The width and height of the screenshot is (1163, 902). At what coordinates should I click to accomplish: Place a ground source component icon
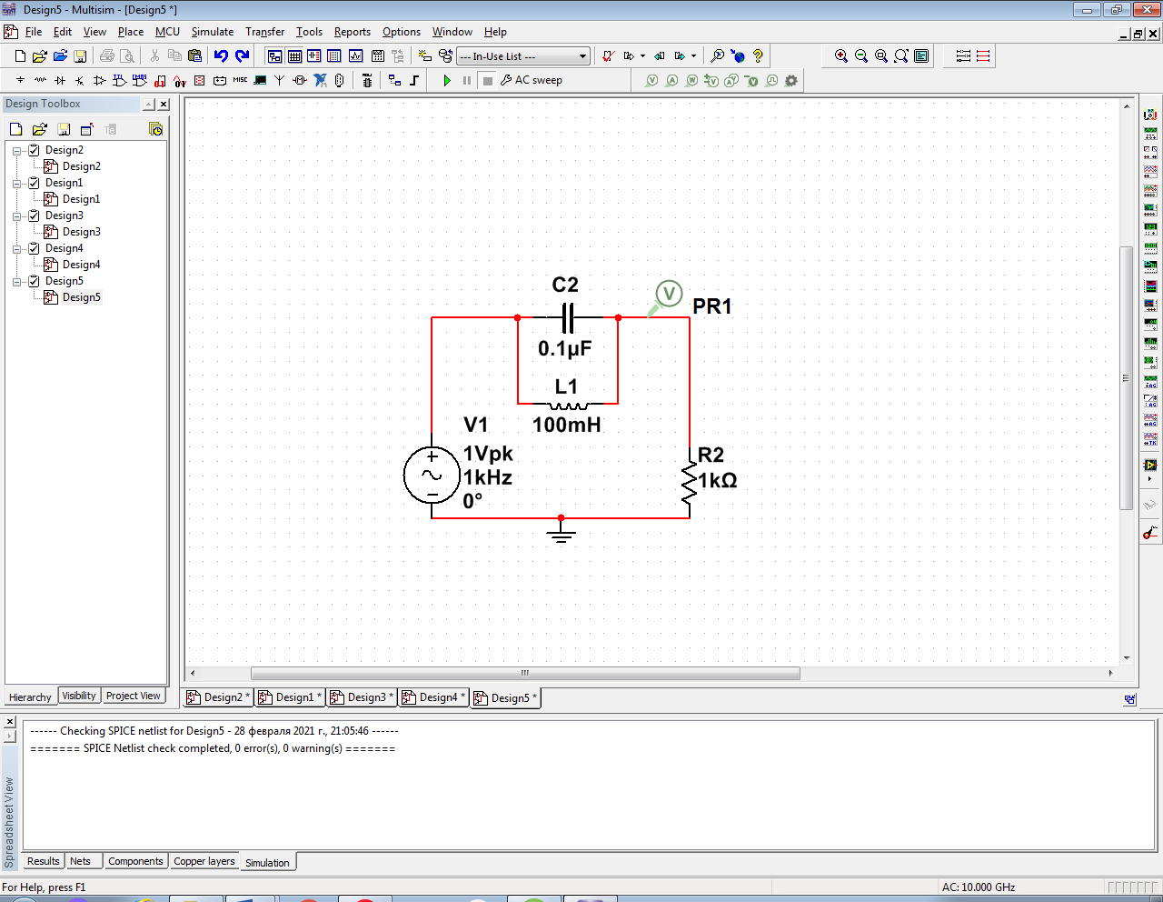tap(20, 80)
